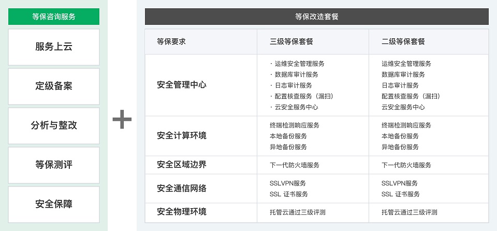The image size is (497, 231).
Task: Select the 等保咨询服务 green header
Action: tap(54, 17)
